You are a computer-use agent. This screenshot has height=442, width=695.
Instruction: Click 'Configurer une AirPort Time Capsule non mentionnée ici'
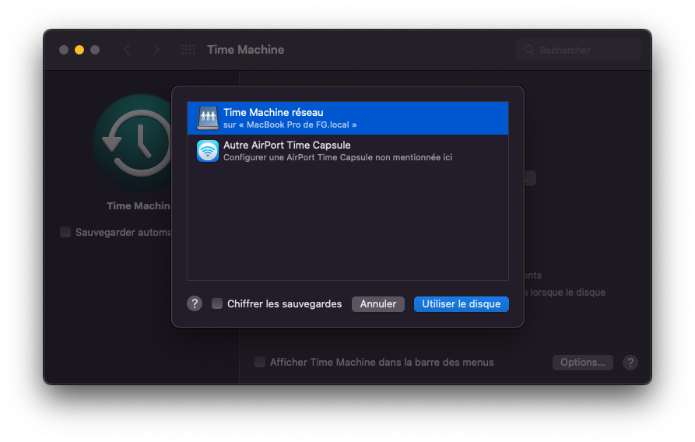point(338,157)
